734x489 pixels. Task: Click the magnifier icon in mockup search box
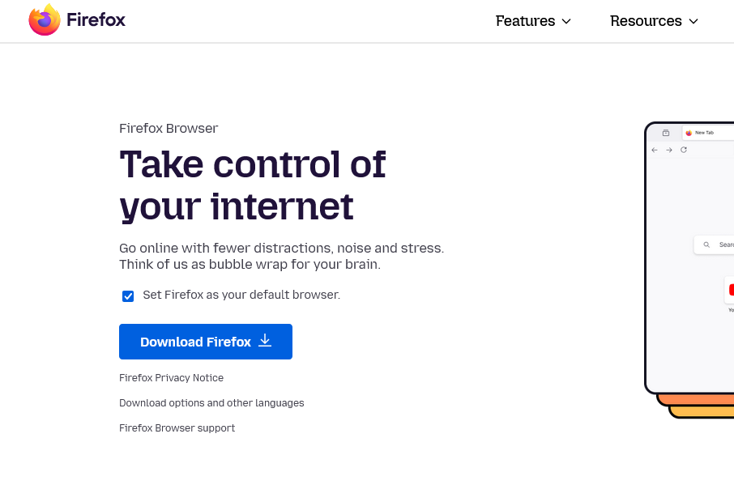[x=706, y=244]
